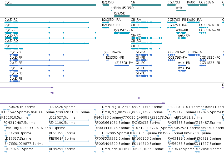Select the RE52096.5prime EST
This screenshot has width=224, height=153.
(x=197, y=152)
